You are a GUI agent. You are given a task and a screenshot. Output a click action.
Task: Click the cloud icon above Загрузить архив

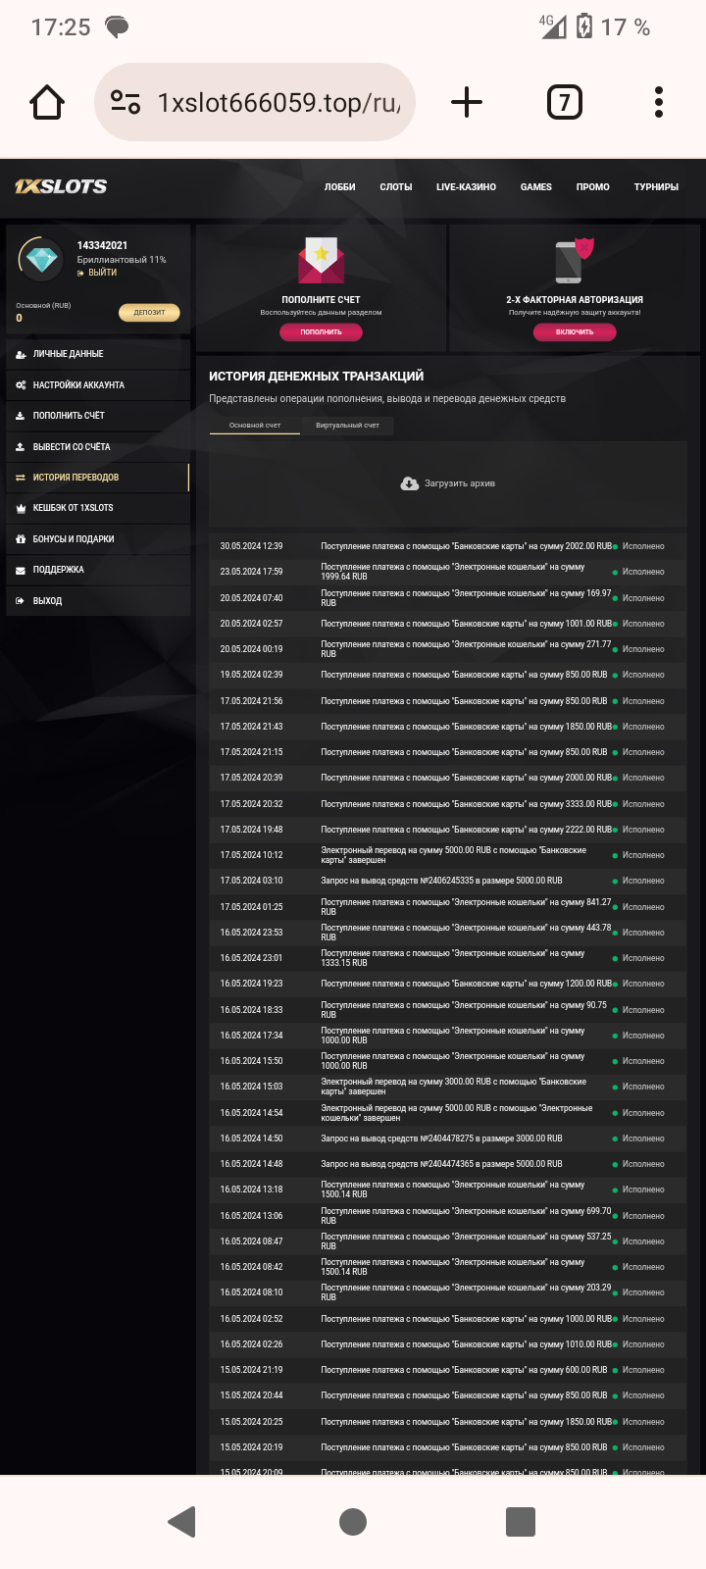click(410, 482)
